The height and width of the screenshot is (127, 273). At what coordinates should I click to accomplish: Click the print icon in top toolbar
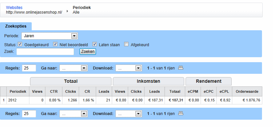181,68
